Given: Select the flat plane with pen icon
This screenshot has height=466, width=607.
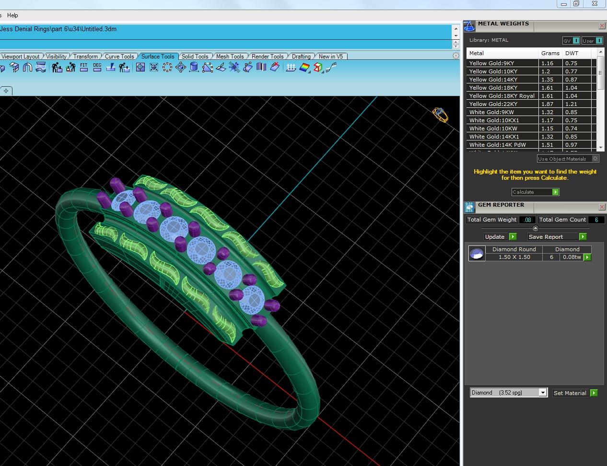Looking at the screenshot, I should pos(221,68).
